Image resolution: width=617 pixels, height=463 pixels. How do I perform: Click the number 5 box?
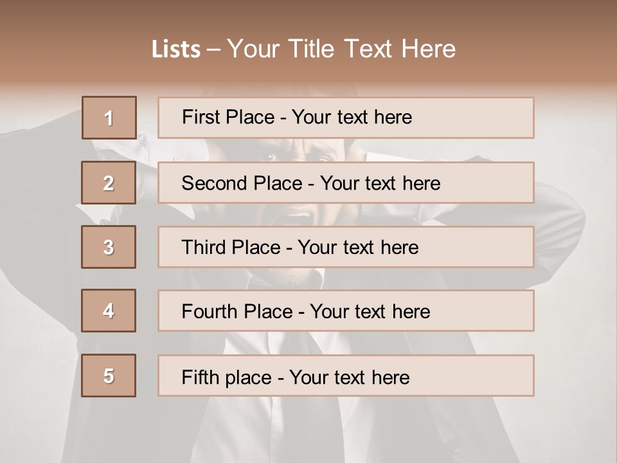pos(109,376)
